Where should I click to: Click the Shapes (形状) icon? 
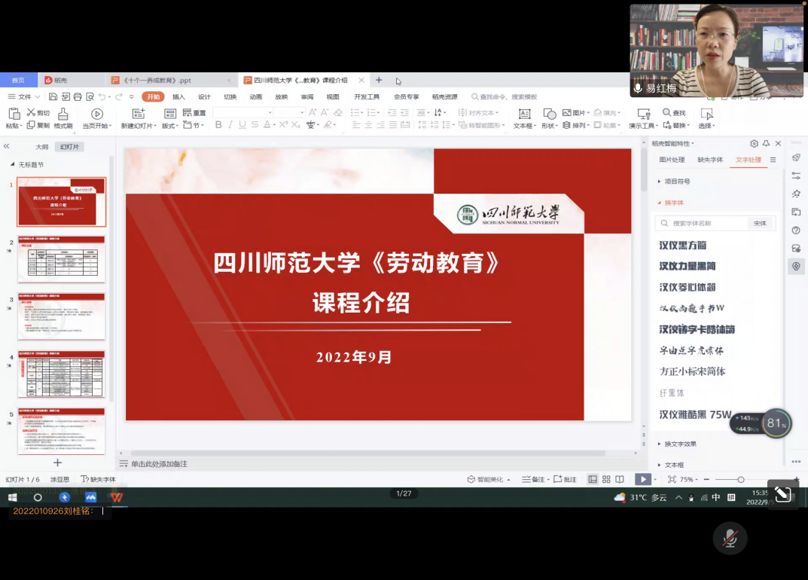549,114
